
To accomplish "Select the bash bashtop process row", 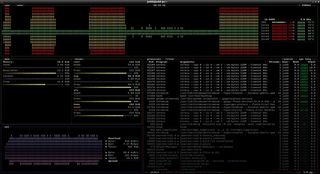I will [231, 96].
